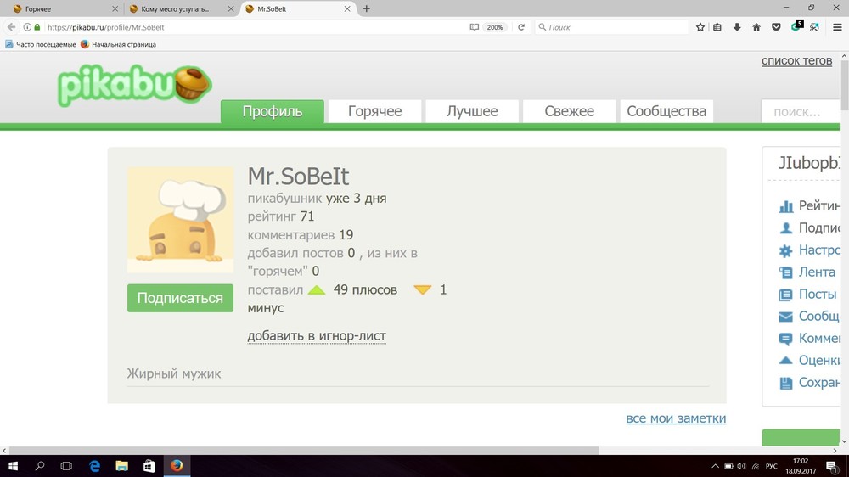Click the добавить в игнор-лист link
Screen dimensions: 849x477
pos(317,336)
